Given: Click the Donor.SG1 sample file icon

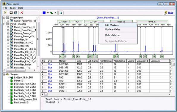Looking at the screenshot, I should (x=12, y=81).
